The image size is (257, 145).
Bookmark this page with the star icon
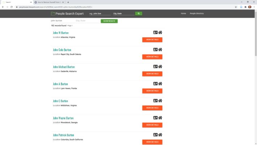tap(236, 7)
